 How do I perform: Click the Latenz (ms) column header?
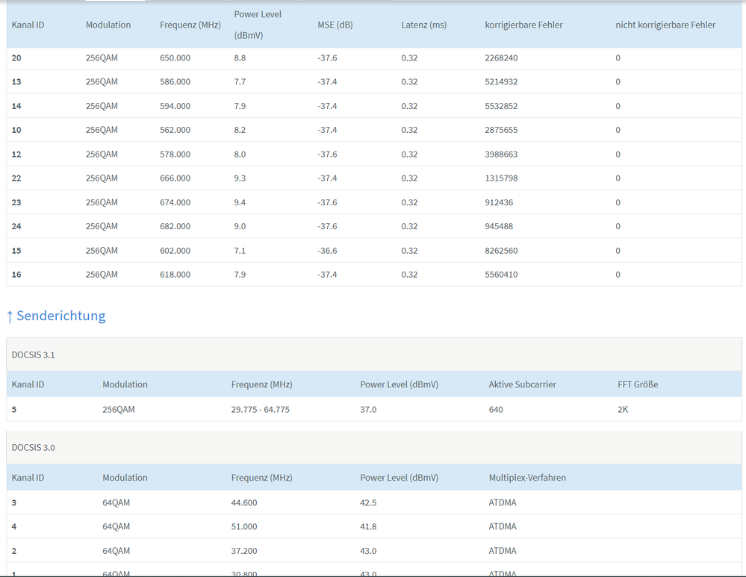coord(423,25)
